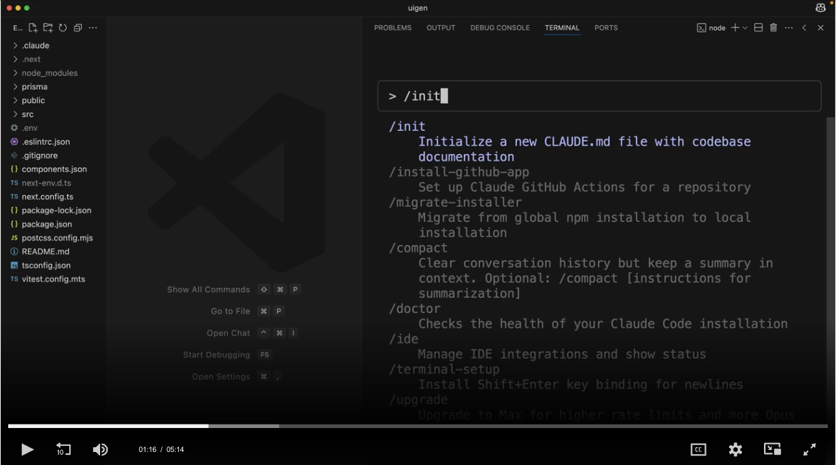Open terminal panel more actions menu

(789, 28)
